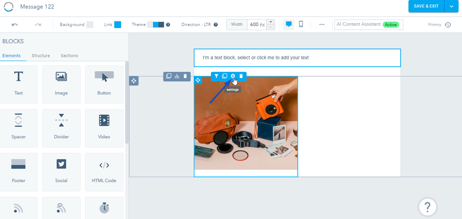Click the image block filter icon
The image size is (462, 219).
click(x=216, y=76)
